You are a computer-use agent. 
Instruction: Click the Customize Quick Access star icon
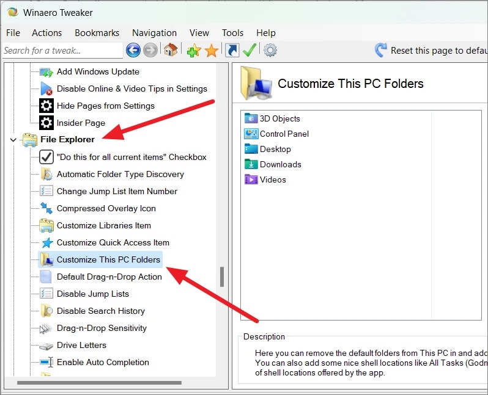pos(47,242)
